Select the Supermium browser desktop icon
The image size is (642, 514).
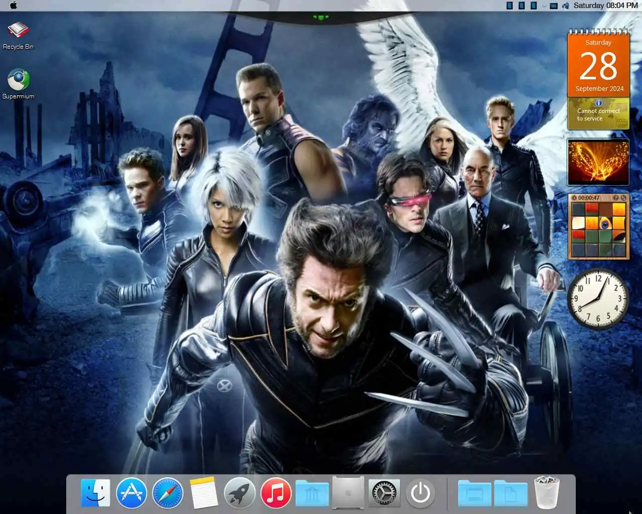pos(19,84)
